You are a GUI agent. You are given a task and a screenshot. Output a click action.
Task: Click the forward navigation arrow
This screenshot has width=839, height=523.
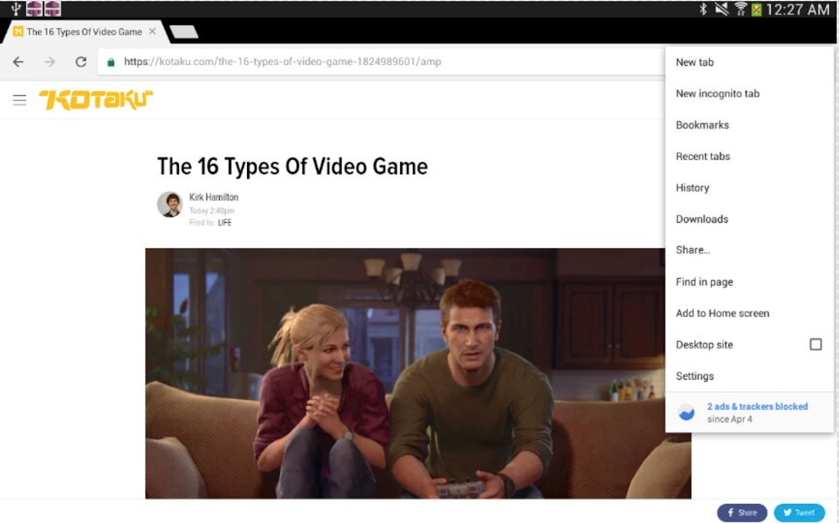pos(49,62)
